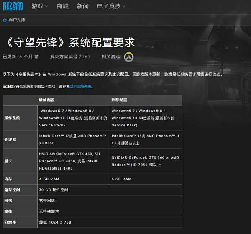Click the Overwatch game icon
251x234 pixels.
[x=129, y=57]
